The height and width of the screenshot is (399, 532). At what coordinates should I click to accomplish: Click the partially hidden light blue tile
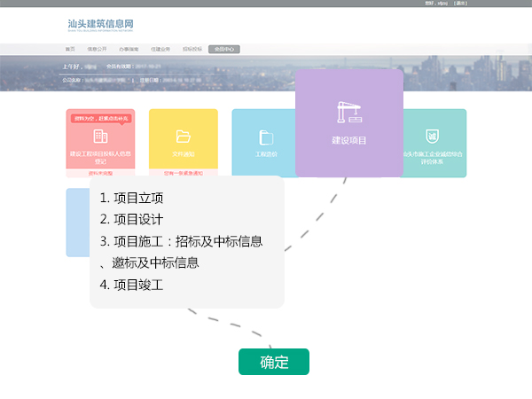(77, 222)
